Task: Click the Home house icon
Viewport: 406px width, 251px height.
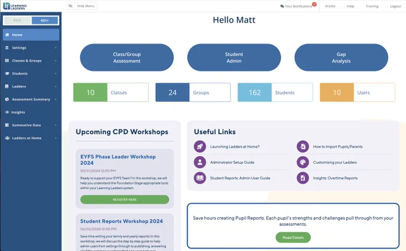Action: click(7, 35)
